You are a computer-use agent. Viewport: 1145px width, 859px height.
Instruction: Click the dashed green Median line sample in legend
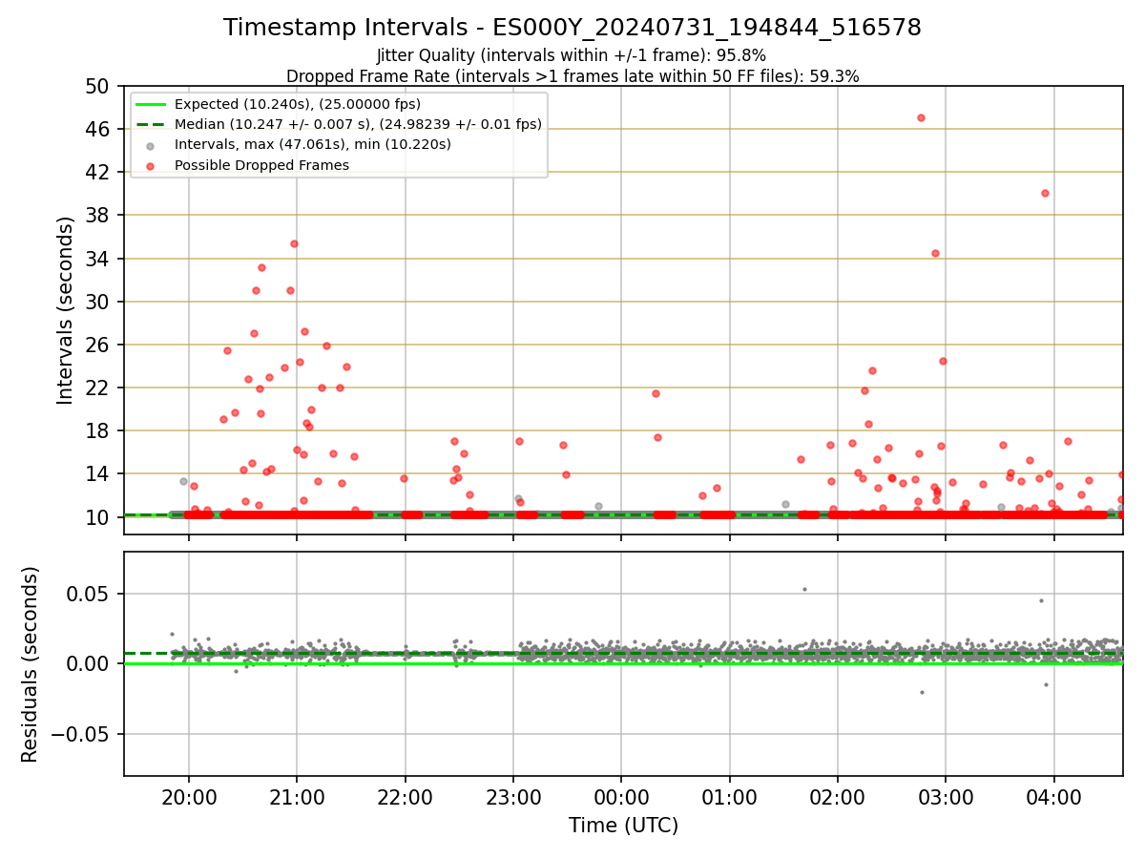tap(151, 124)
